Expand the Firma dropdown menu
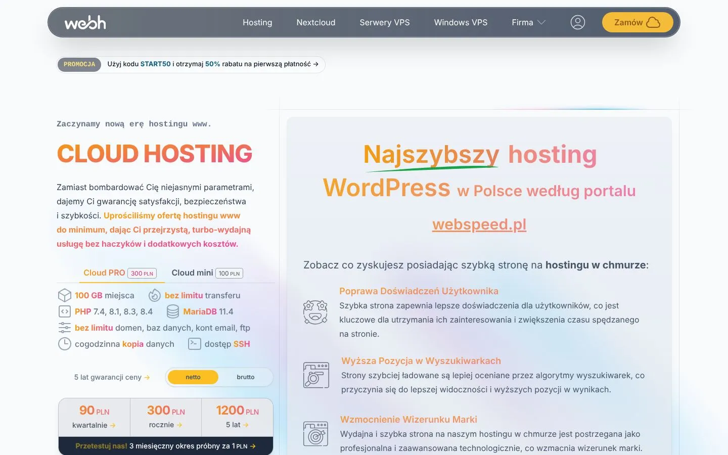This screenshot has height=455, width=728. pos(529,22)
